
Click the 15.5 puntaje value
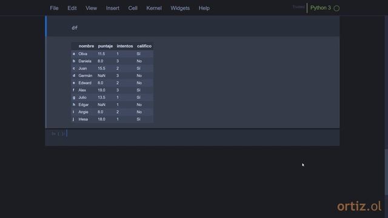coord(101,68)
